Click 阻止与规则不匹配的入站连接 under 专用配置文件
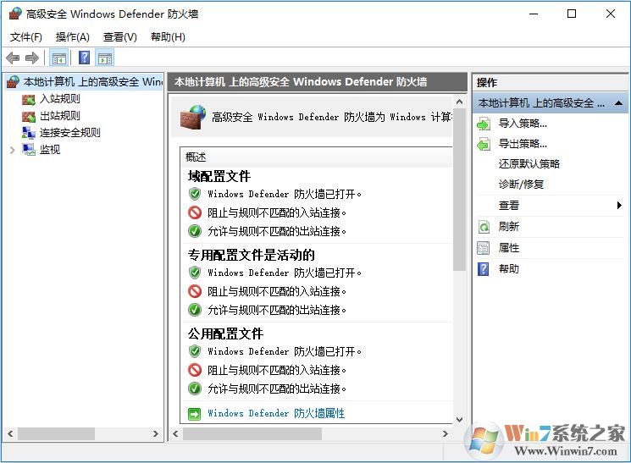 [277, 291]
